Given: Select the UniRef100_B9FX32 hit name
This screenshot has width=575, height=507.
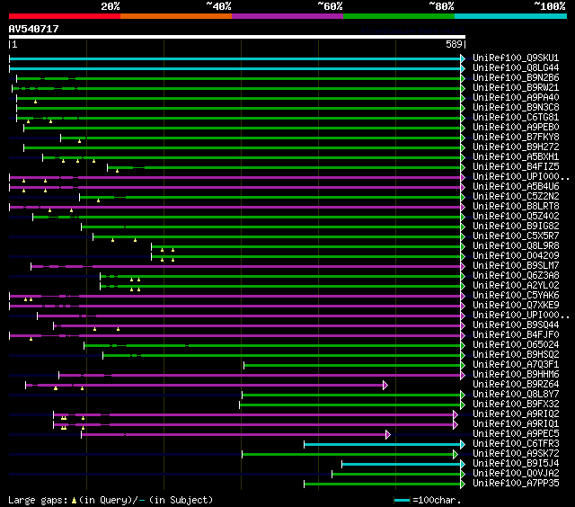Looking at the screenshot, I should (x=516, y=405).
